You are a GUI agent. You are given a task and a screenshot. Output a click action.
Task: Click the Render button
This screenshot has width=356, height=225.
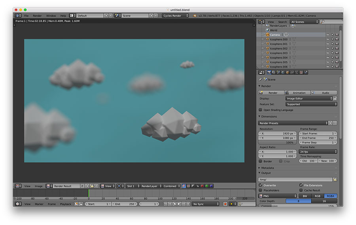click(x=271, y=93)
